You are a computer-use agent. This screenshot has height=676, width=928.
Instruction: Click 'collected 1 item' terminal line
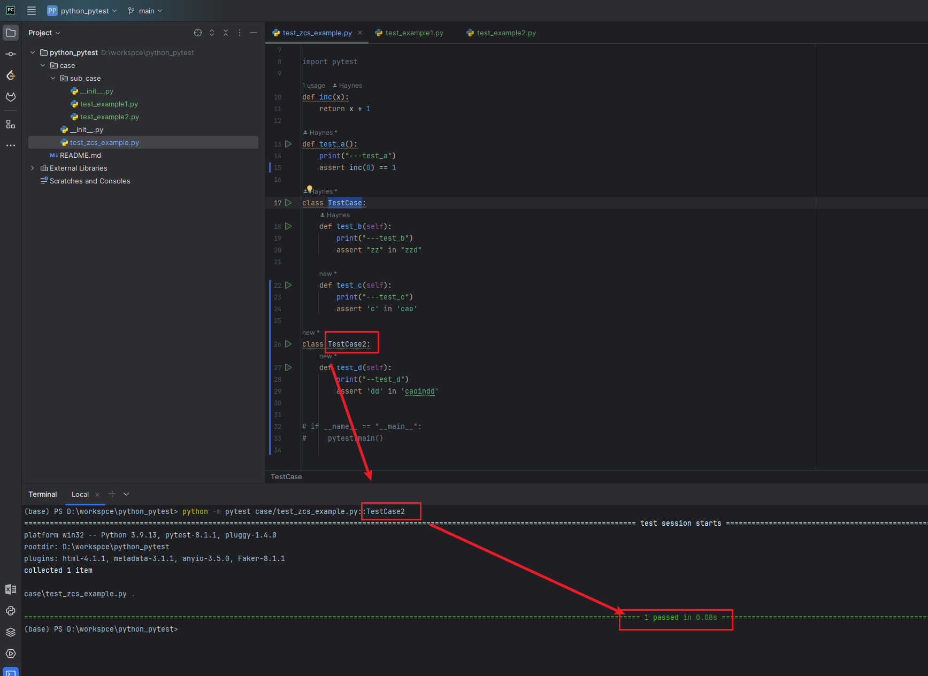coord(58,570)
